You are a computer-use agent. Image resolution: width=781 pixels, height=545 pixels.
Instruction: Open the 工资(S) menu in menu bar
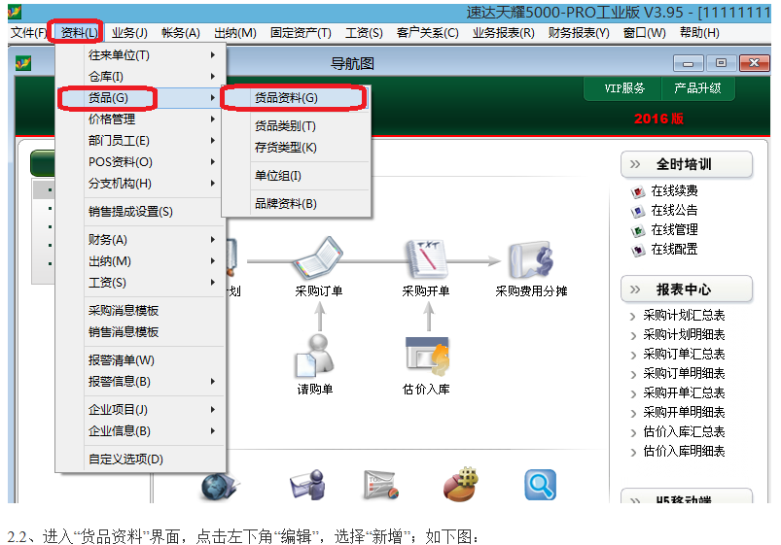pos(364,33)
